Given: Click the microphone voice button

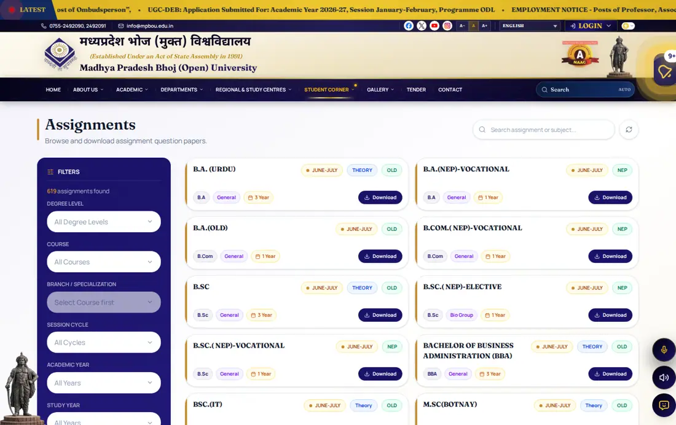Looking at the screenshot, I should click(x=664, y=349).
